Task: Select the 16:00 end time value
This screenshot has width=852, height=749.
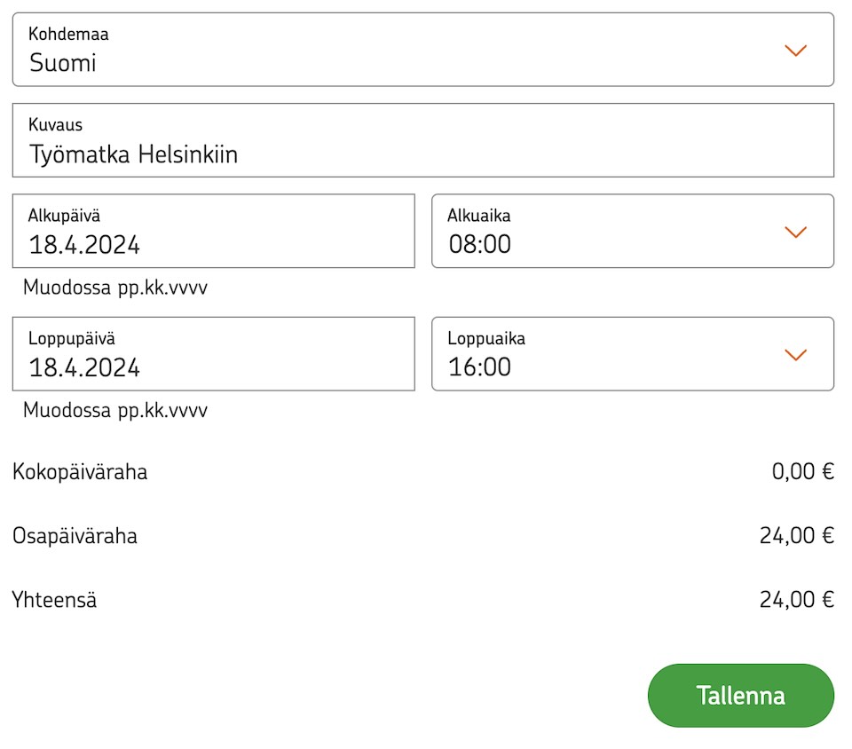Action: (478, 367)
